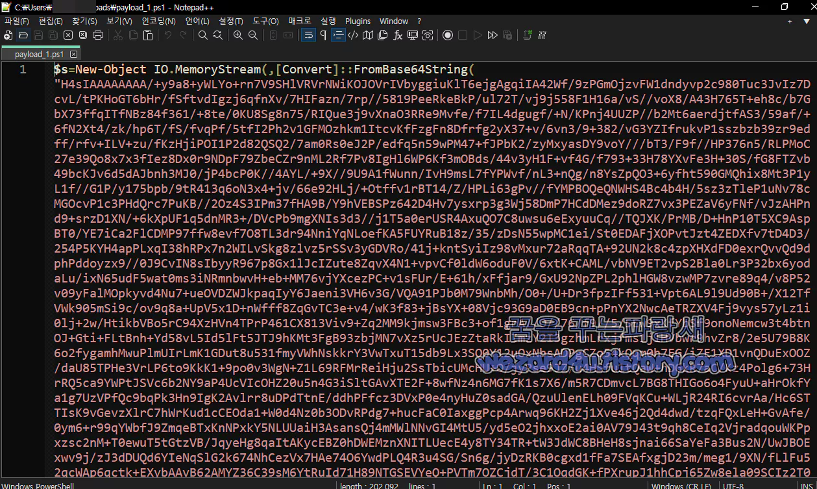Click the Cut scissors icon
The width and height of the screenshot is (817, 489).
[118, 35]
